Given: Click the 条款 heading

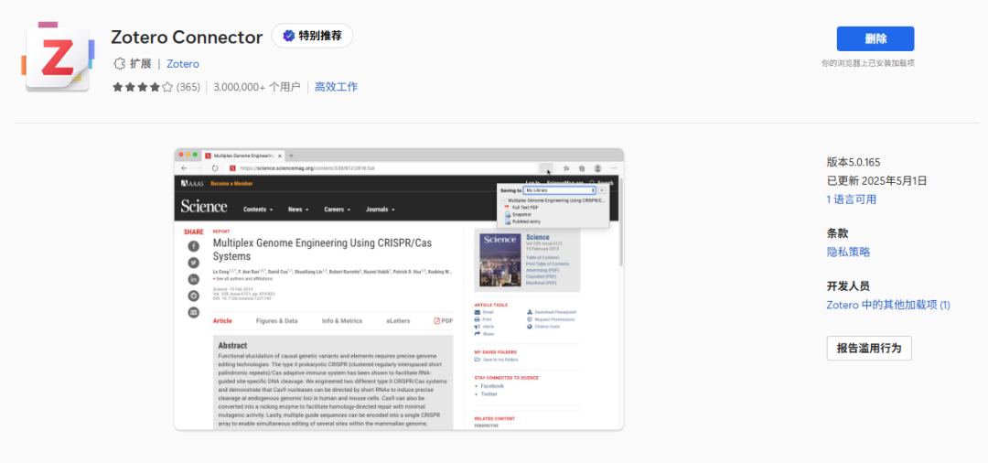Looking at the screenshot, I should (837, 233).
